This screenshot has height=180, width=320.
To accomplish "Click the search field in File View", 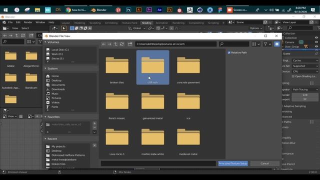I will (x=234, y=44).
